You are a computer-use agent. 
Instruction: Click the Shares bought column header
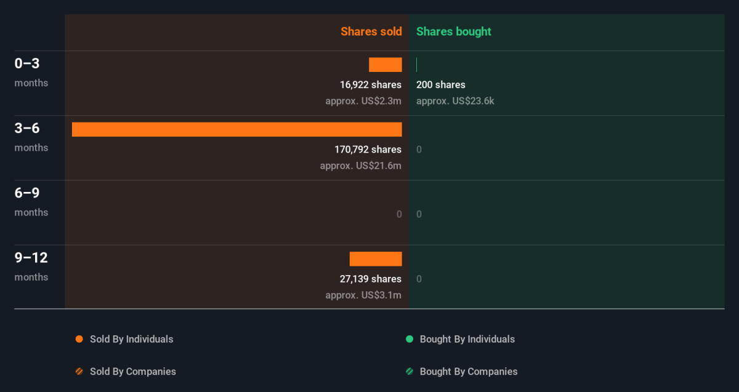[454, 31]
